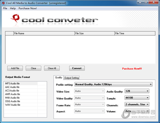Image resolution: width=160 pixels, height=123 pixels.
Task: Click the Clear button
Action: [34, 68]
